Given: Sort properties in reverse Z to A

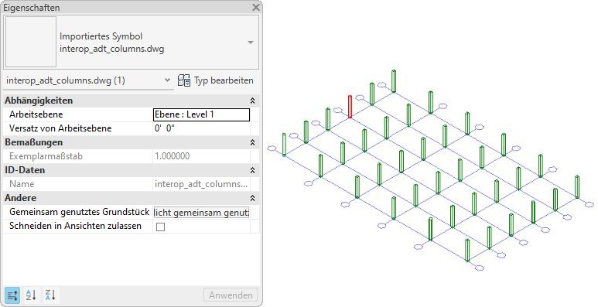Looking at the screenshot, I should pos(50,295).
